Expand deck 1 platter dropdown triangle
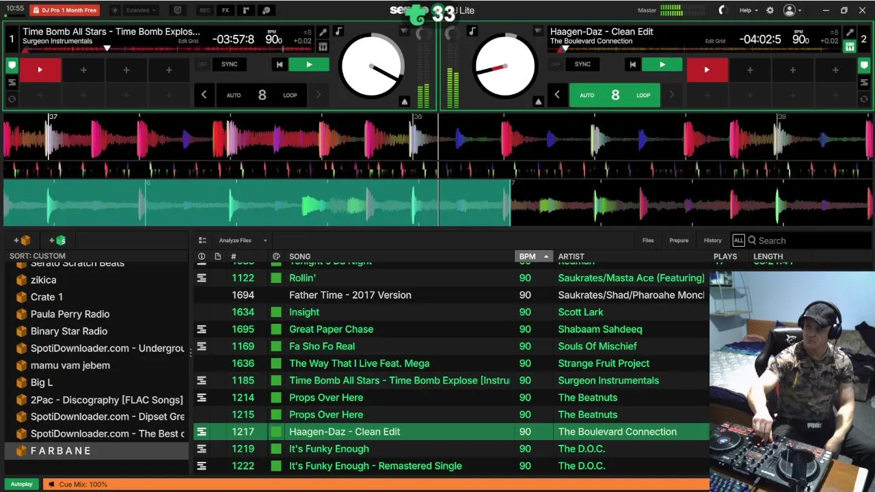 (404, 31)
